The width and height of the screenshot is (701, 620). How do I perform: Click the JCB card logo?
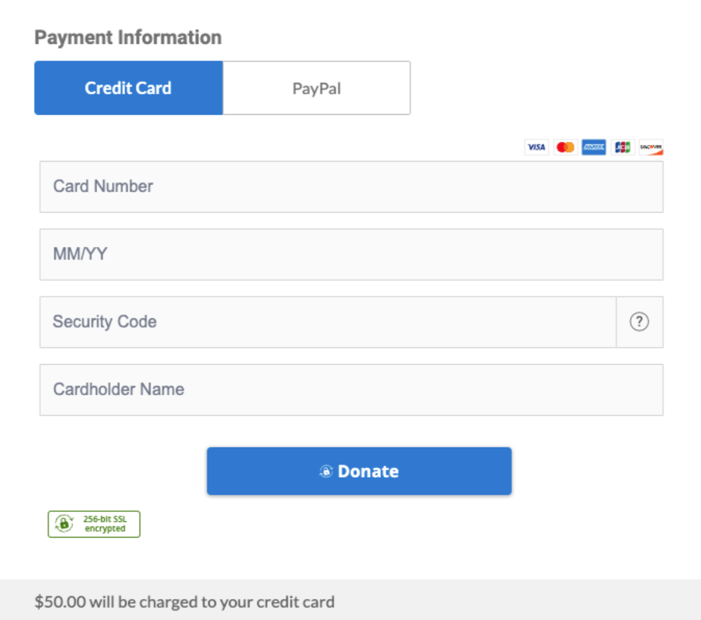pyautogui.click(x=622, y=147)
